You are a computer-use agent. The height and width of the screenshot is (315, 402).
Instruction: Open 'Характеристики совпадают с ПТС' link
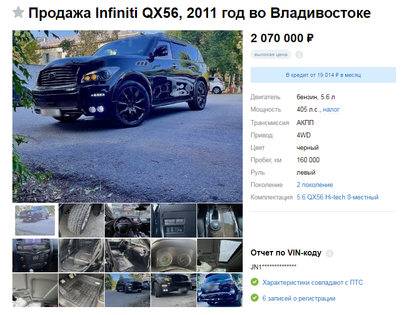313,282
